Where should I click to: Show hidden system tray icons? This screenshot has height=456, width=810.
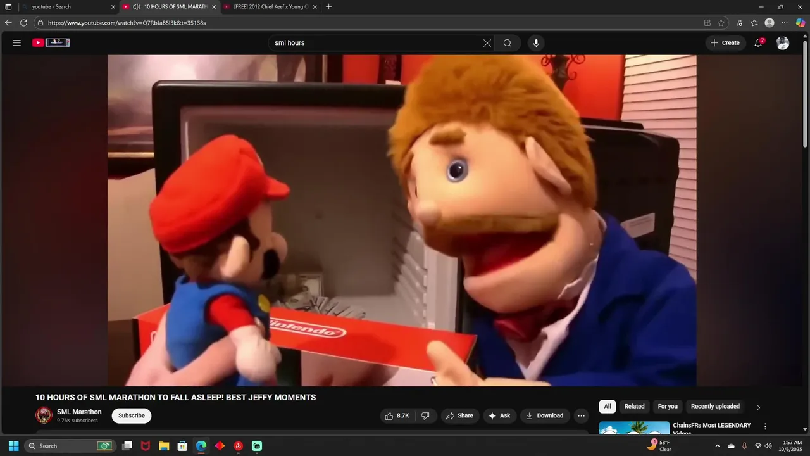717,446
